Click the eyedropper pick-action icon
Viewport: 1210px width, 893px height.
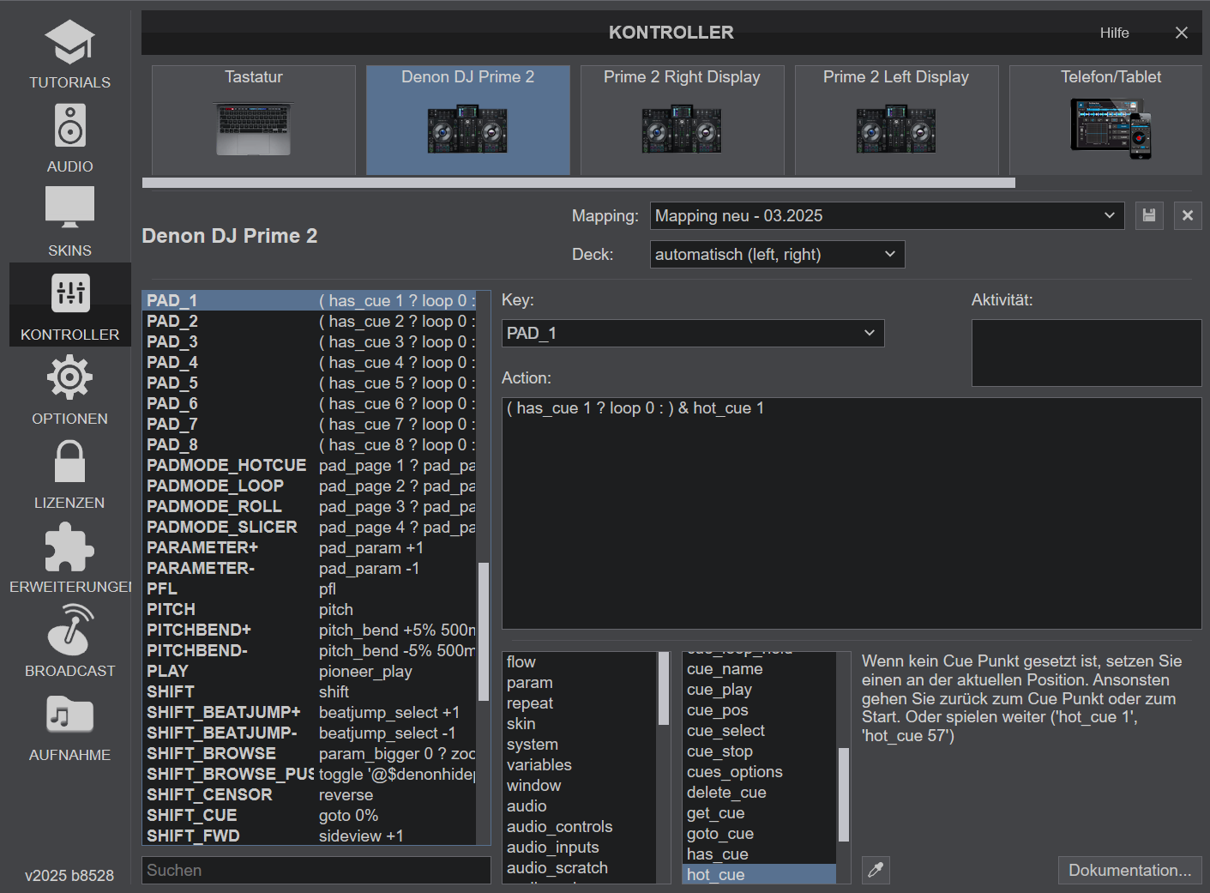point(876,870)
